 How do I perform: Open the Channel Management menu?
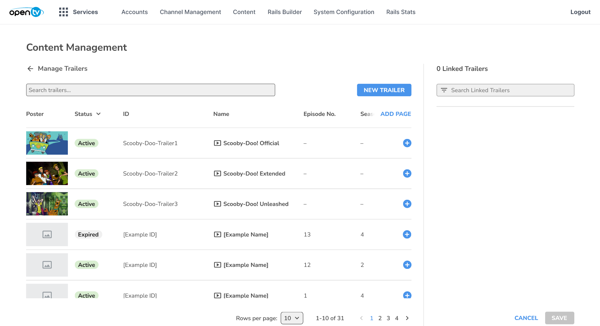(191, 12)
